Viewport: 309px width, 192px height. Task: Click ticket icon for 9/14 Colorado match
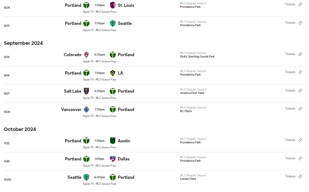pyautogui.click(x=300, y=54)
